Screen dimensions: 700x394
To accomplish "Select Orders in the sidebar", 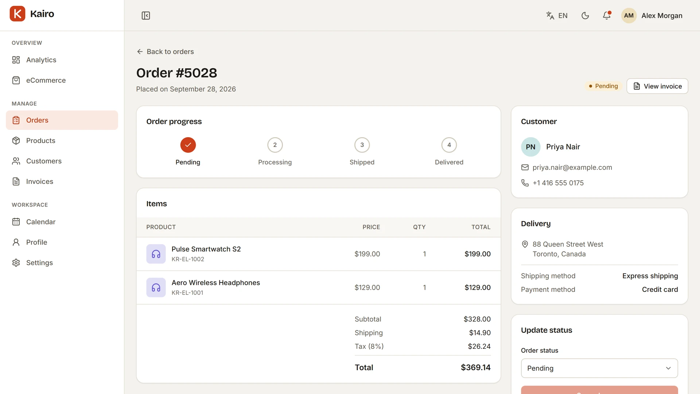I will [x=62, y=120].
